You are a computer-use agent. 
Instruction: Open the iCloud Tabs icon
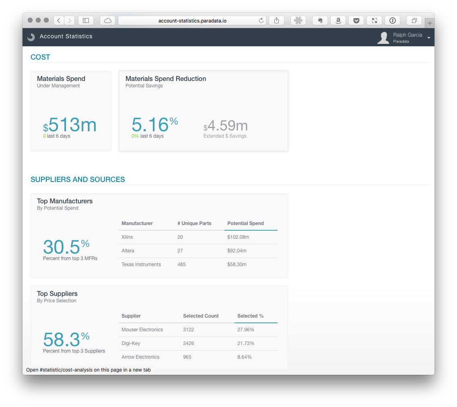tap(107, 21)
